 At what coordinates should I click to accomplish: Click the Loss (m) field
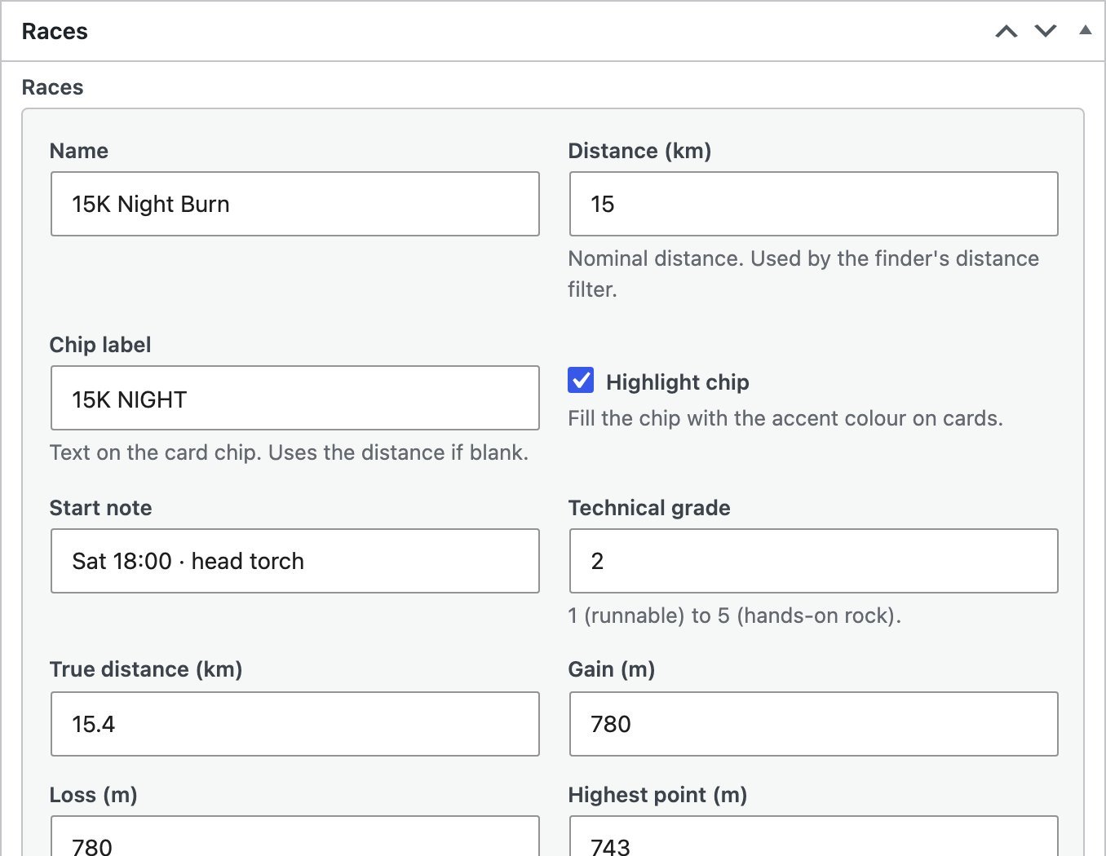click(x=295, y=836)
